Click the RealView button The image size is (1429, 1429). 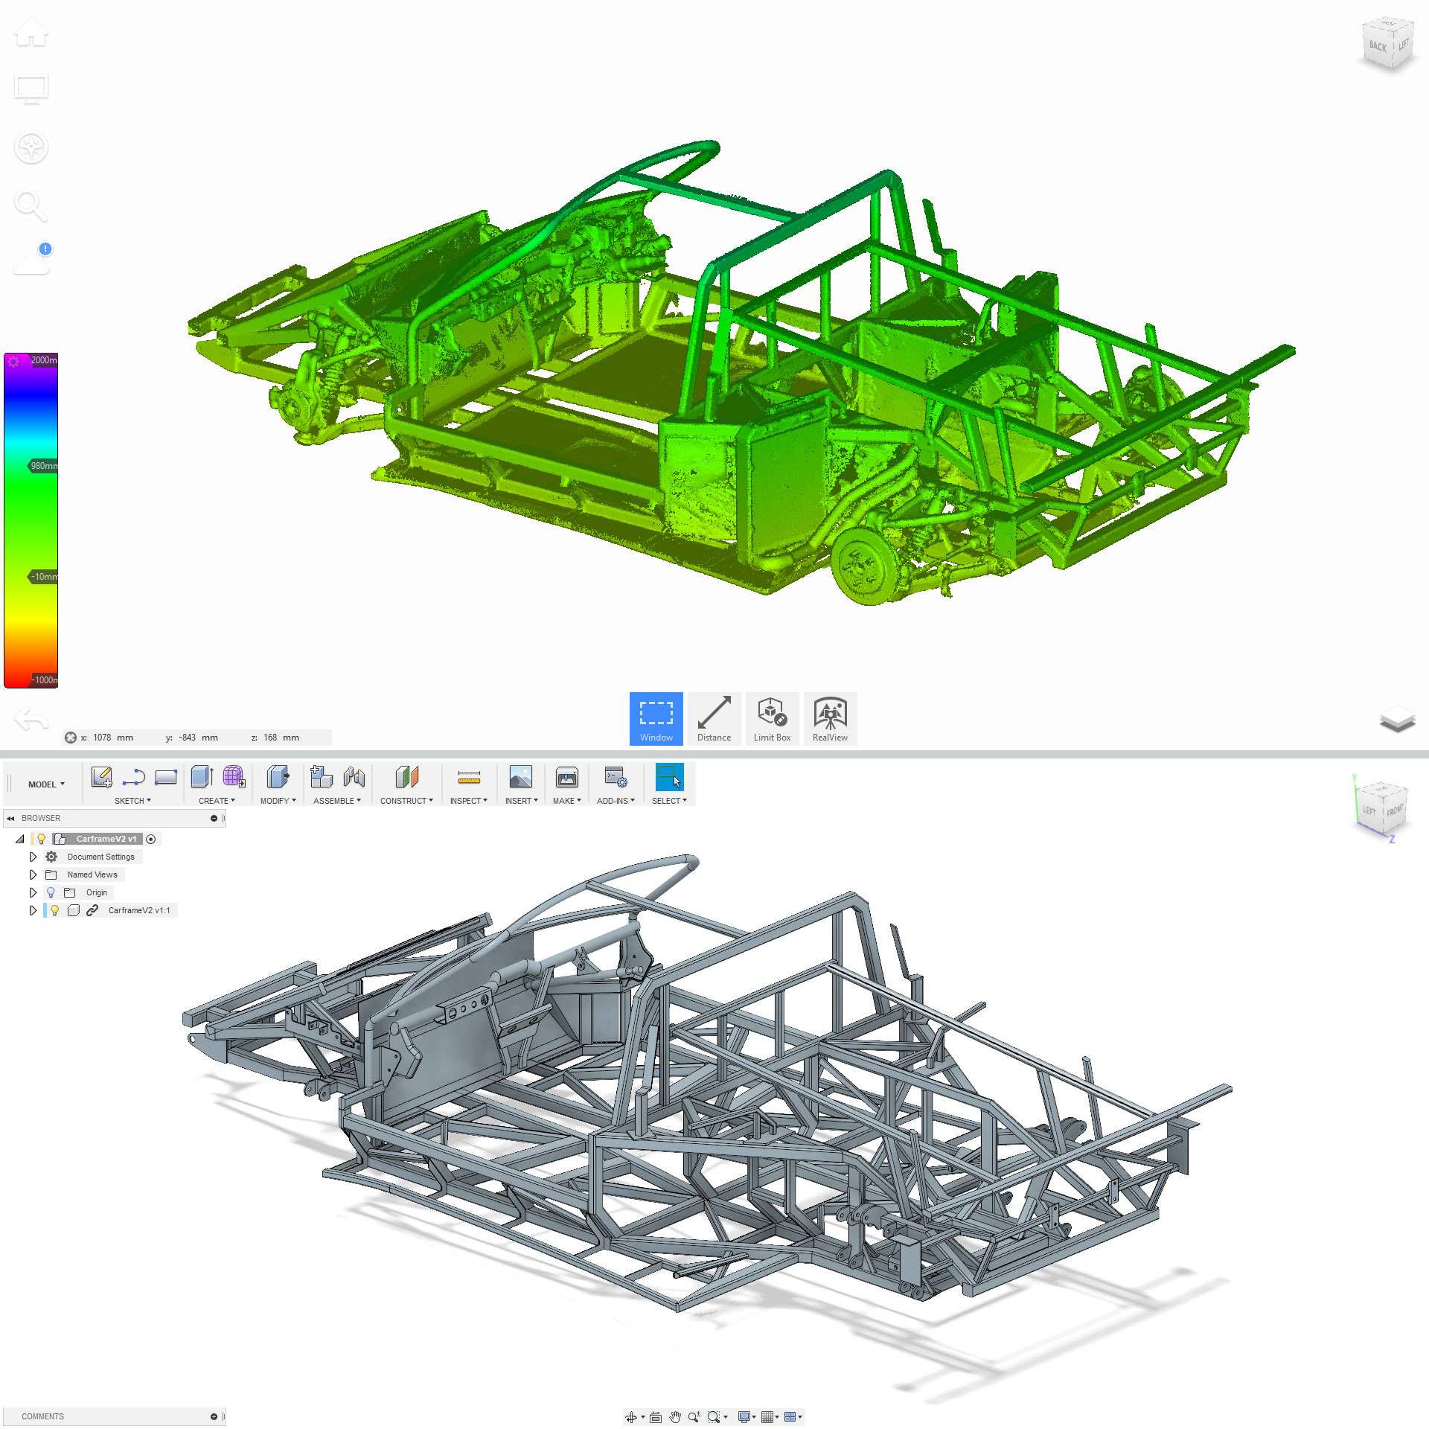click(x=830, y=718)
